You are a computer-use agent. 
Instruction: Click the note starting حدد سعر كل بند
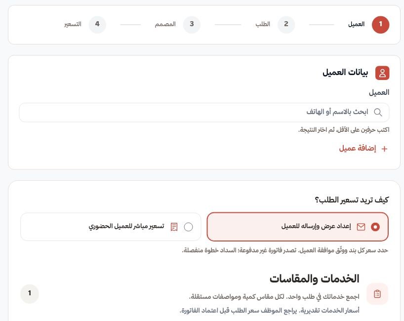click(285, 250)
